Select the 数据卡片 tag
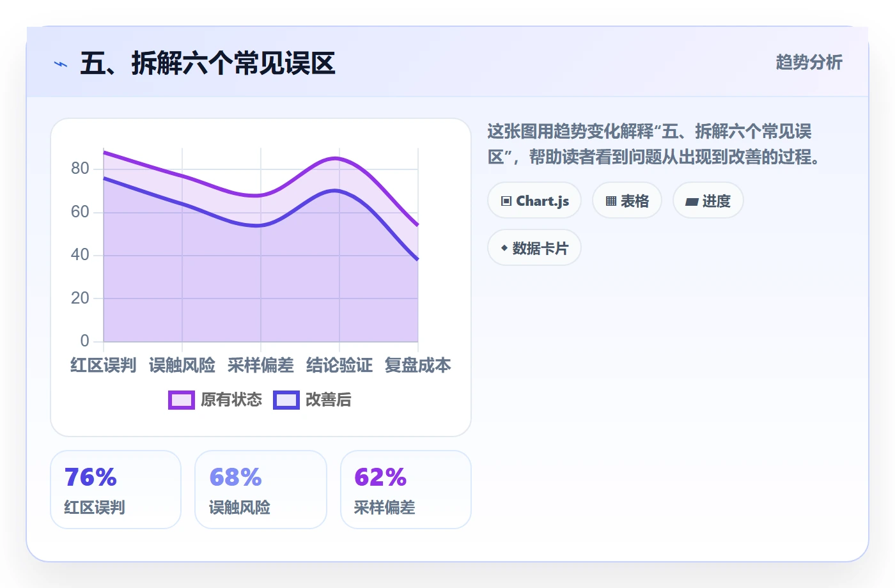This screenshot has height=588, width=895. [x=534, y=248]
